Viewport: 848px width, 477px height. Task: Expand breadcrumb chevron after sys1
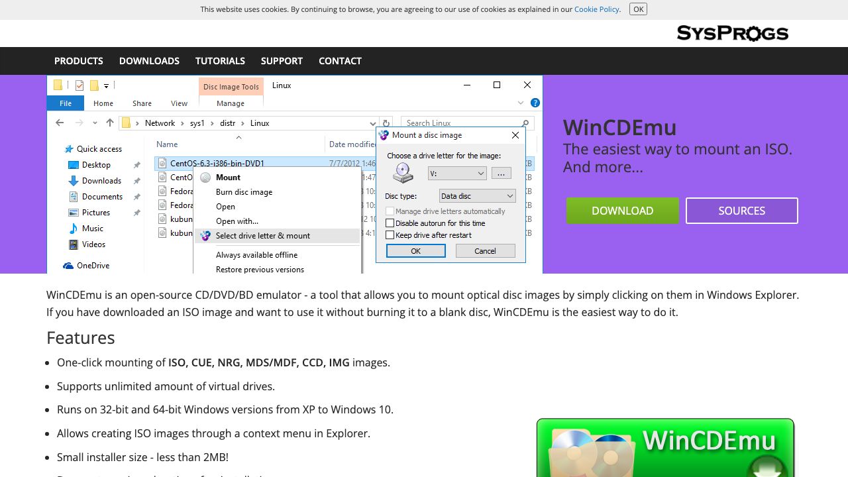tap(211, 123)
